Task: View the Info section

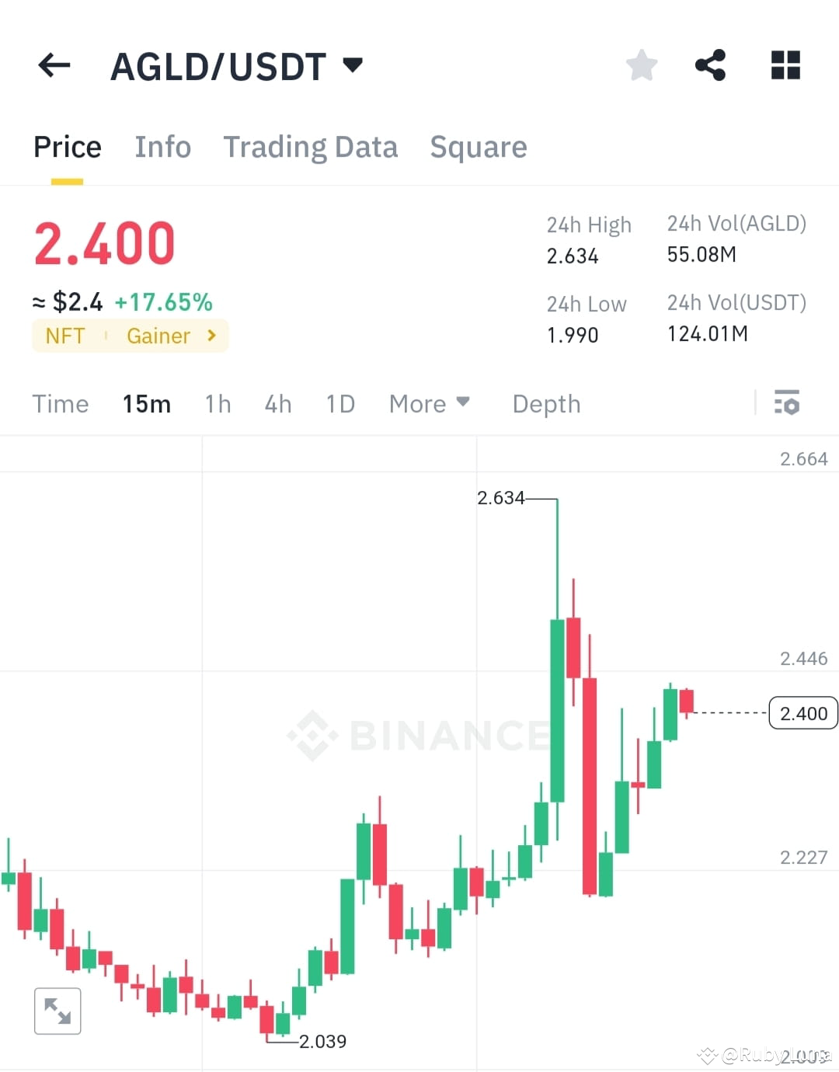Action: (163, 146)
